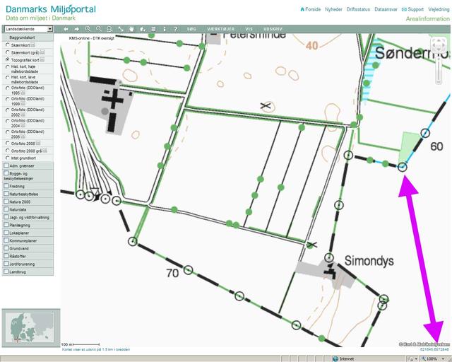Image resolution: width=452 pixels, height=362 pixels.
Task: Select the zoom in magnifier tool
Action: [88, 29]
